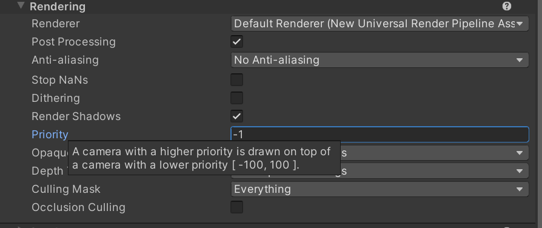Enable the Occlusion Culling checkbox
542x228 pixels.
(x=237, y=207)
